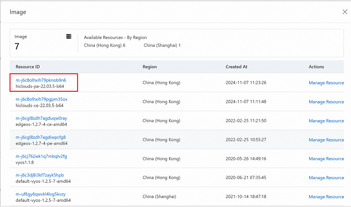
Task: Open resource m-j6c8olhxih79pknob9n6
Action: click(41, 80)
